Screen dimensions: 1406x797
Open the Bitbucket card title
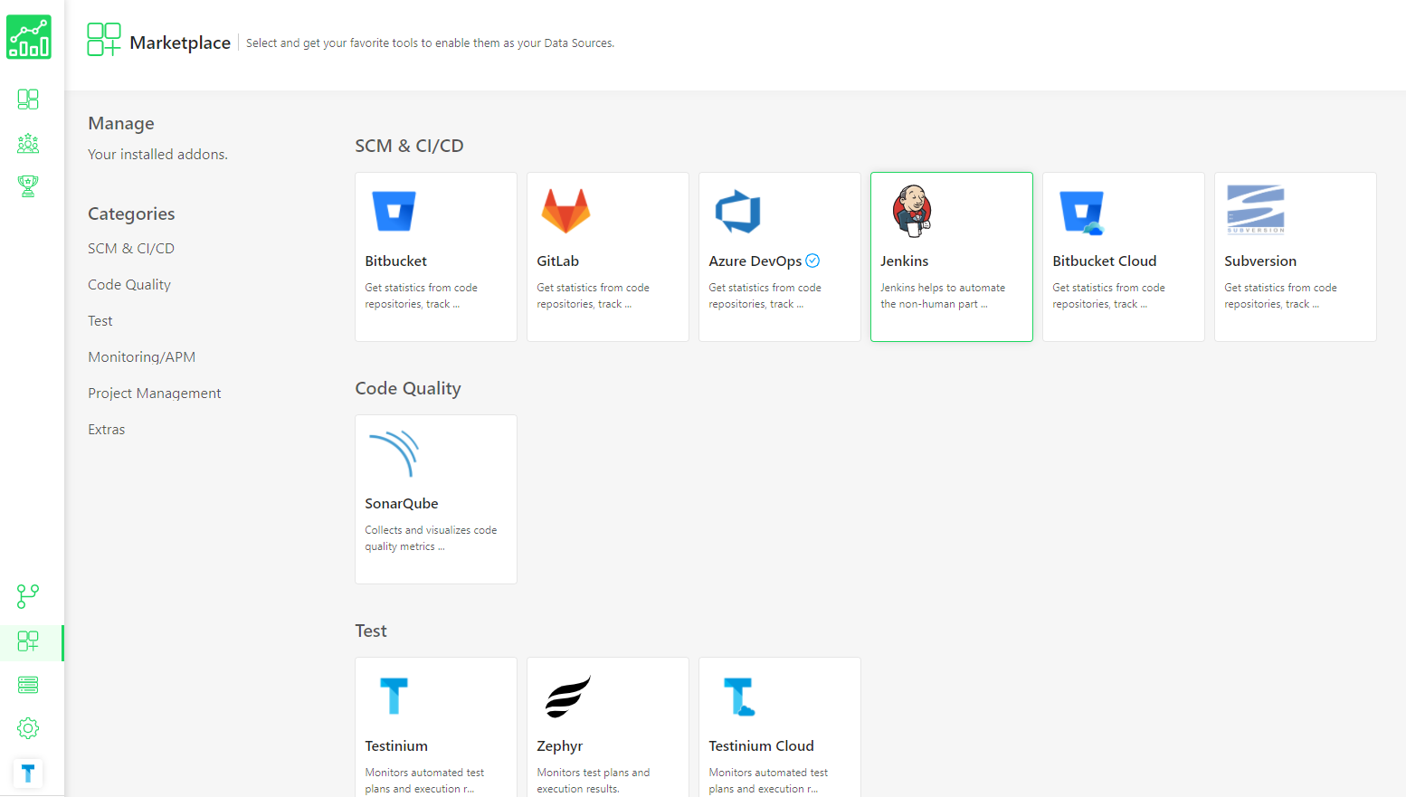396,261
